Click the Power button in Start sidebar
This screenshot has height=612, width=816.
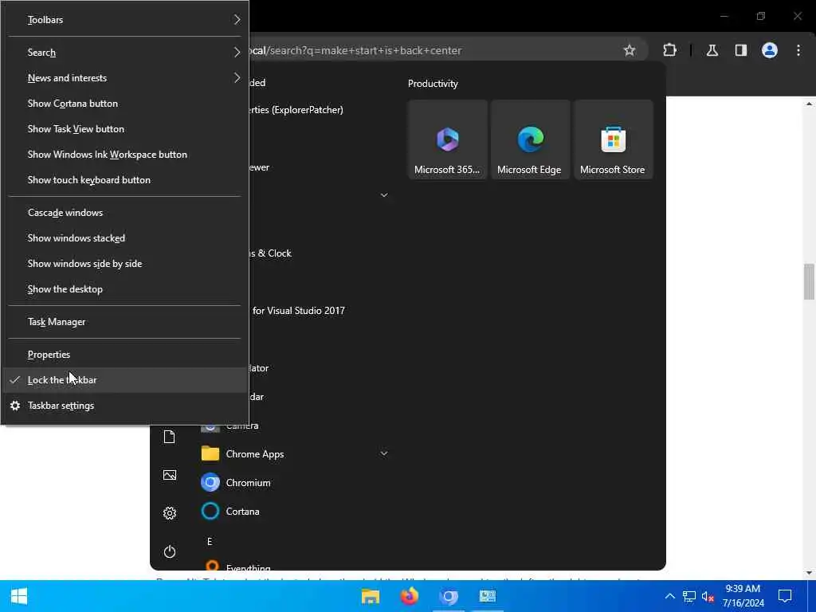tap(170, 551)
